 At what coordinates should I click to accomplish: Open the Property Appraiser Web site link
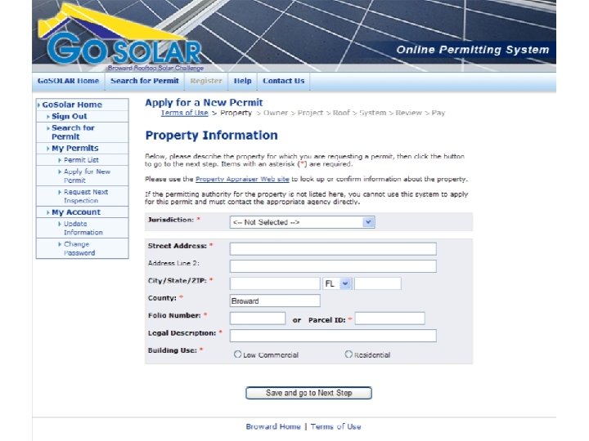click(242, 179)
